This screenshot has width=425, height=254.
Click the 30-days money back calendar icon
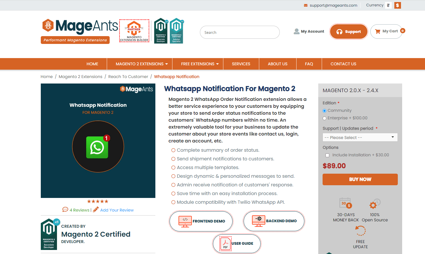point(345,203)
